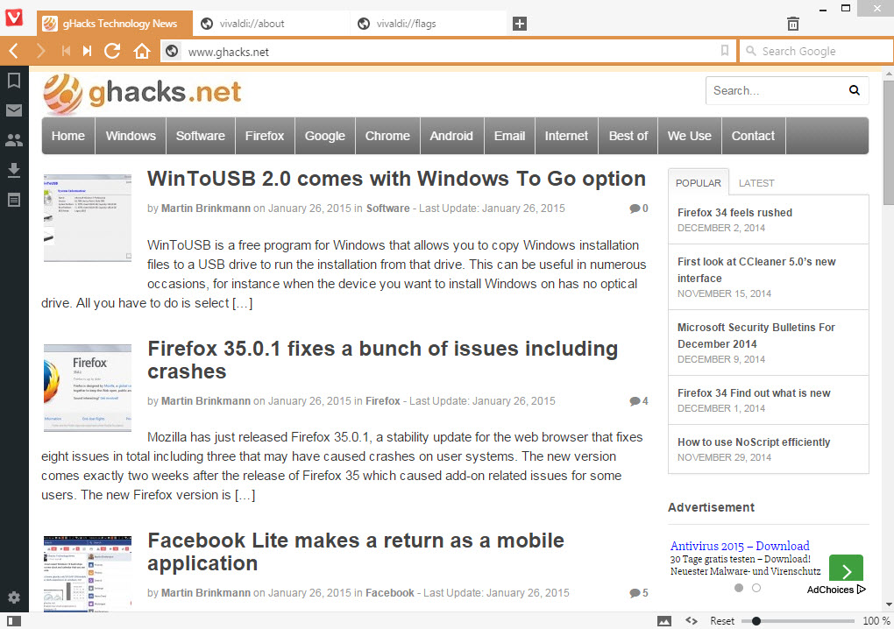Viewport: 894px width, 629px height.
Task: Open the Firefox 35.0.1 fixes article headline
Action: (x=382, y=359)
